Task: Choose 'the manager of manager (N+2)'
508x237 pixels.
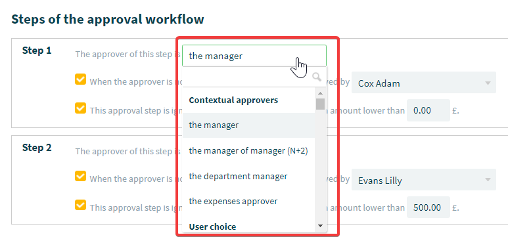Action: click(248, 151)
